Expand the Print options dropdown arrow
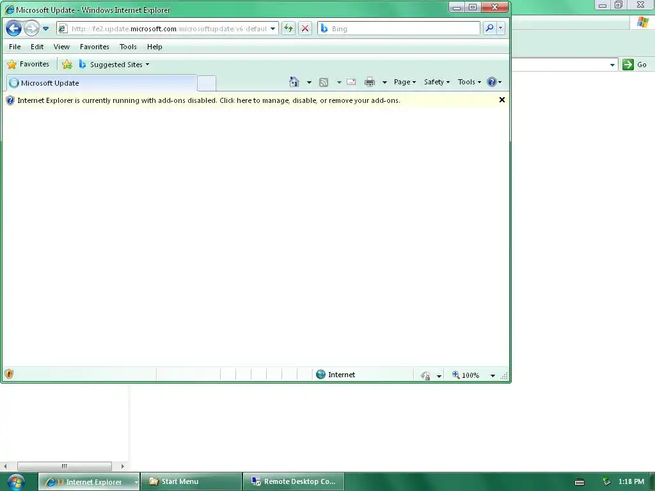Image resolution: width=655 pixels, height=491 pixels. click(384, 82)
